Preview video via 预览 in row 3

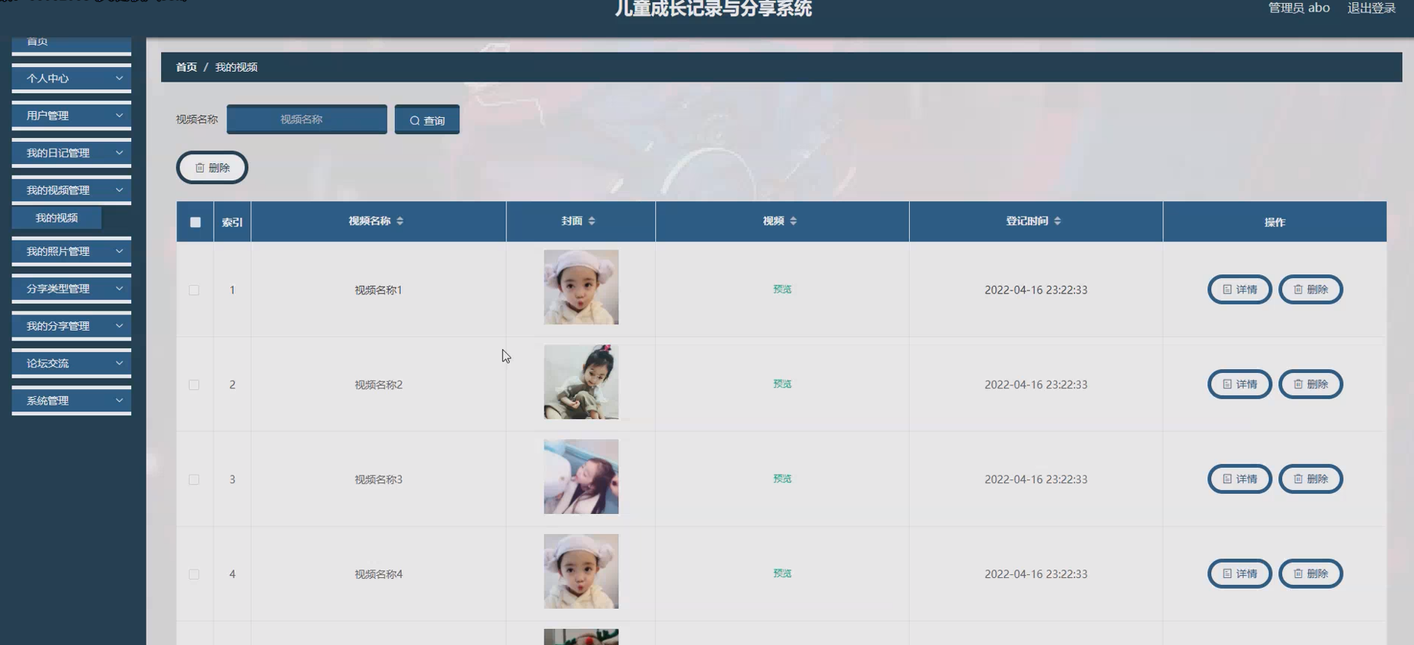click(x=782, y=479)
